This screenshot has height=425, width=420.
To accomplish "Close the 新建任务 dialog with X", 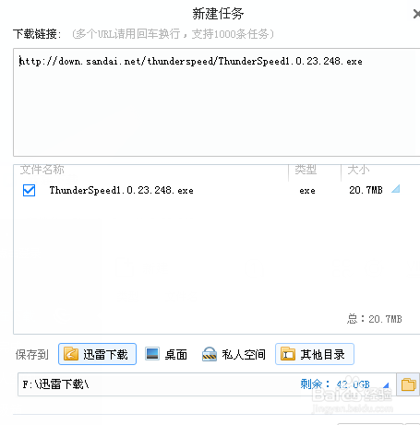I will coord(416,14).
